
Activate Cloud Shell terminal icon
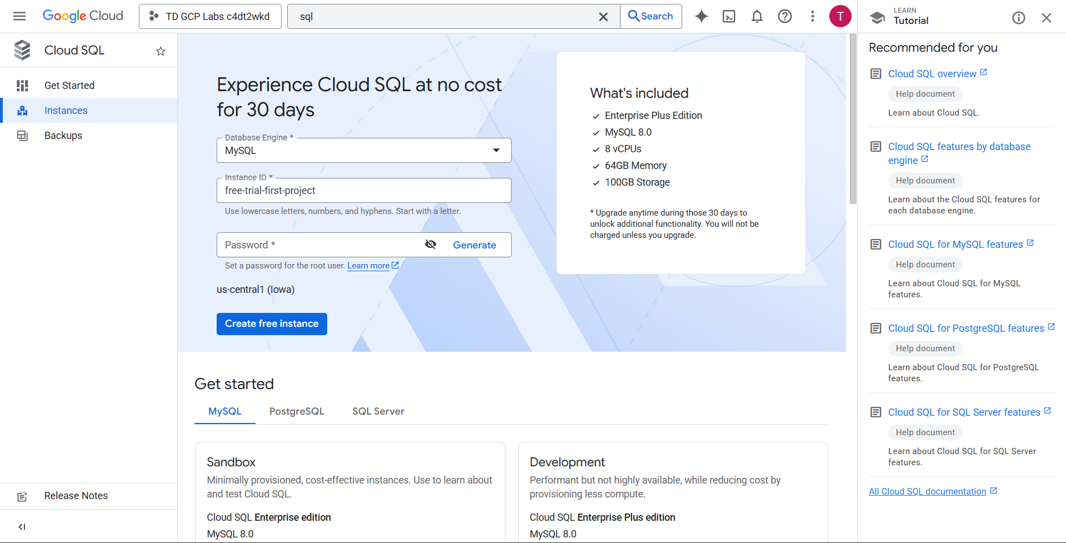point(729,17)
